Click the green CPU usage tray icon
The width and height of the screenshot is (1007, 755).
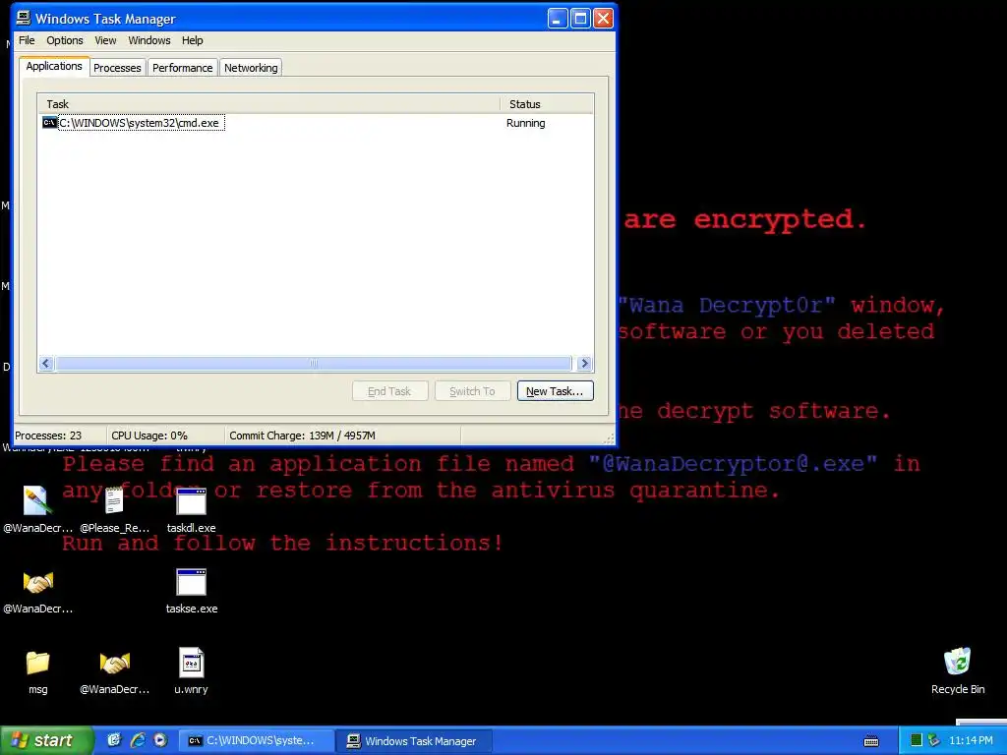pyautogui.click(x=917, y=740)
